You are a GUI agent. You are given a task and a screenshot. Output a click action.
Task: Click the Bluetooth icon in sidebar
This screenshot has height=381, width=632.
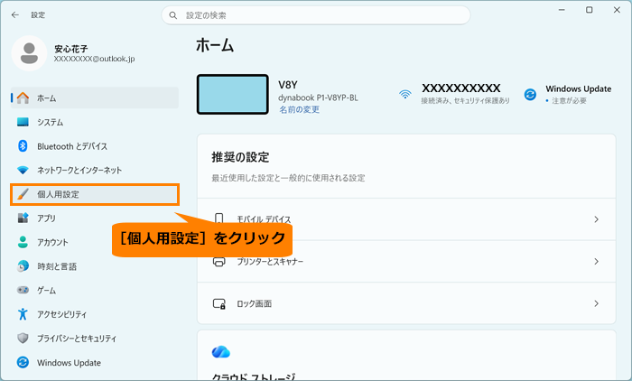(23, 146)
